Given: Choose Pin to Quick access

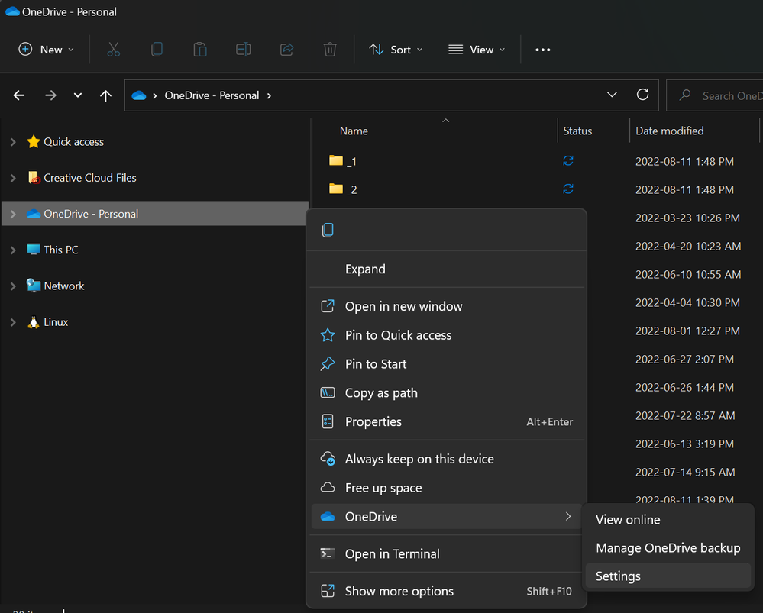Looking at the screenshot, I should coord(398,335).
